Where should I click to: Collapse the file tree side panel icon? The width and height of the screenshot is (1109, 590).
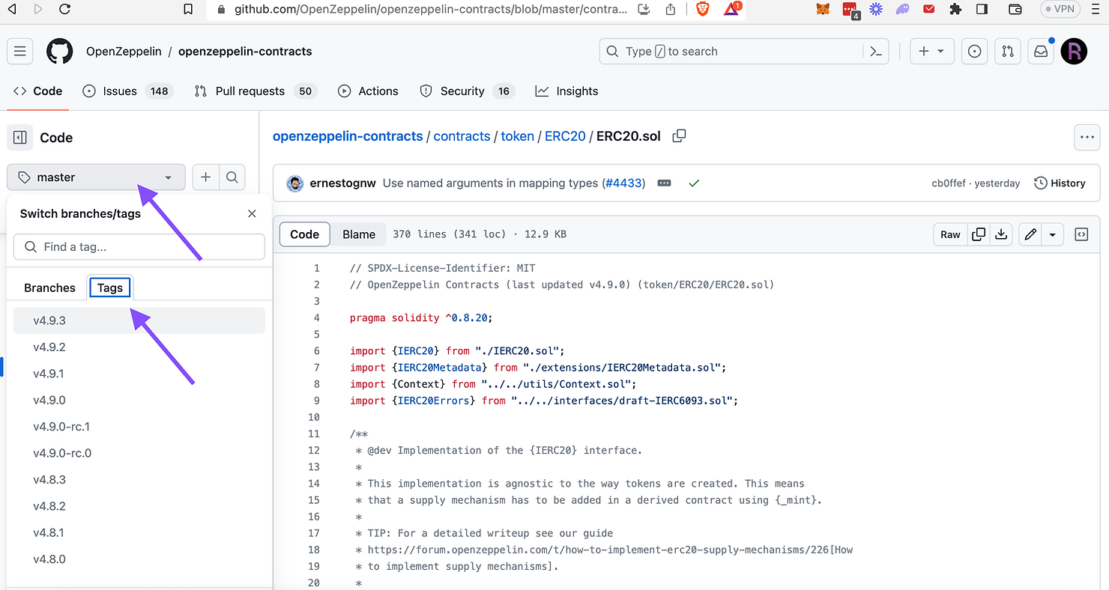20,137
